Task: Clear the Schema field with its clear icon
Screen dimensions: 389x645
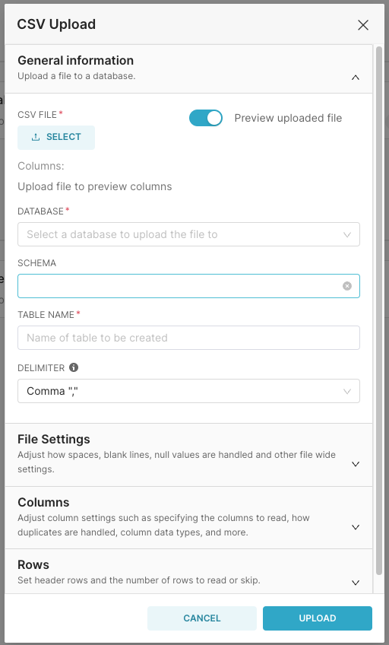Action: [x=347, y=286]
